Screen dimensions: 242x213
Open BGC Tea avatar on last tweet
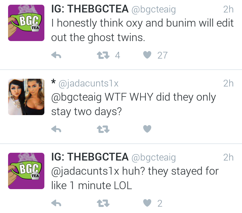[26, 171]
